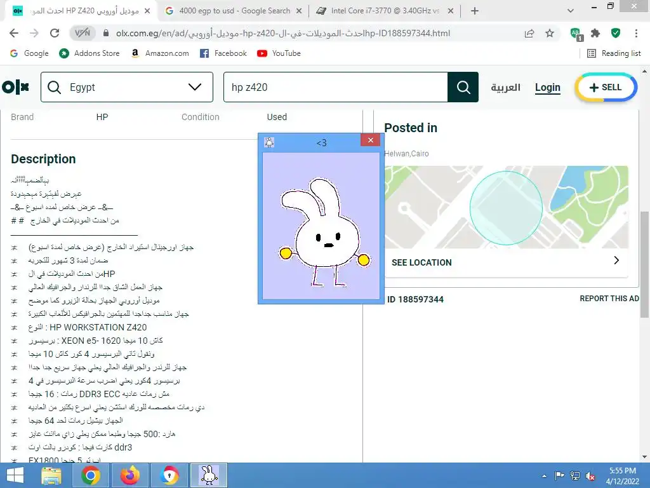Viewport: 650px width, 488px height.
Task: Switch site language to العربية
Action: click(505, 87)
